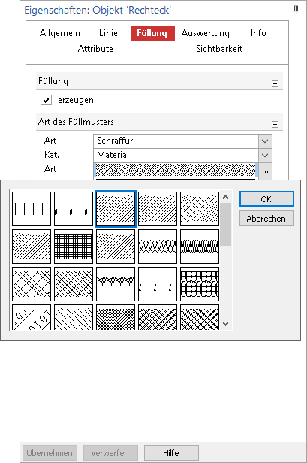Select the dense grid hatch pattern

coord(74,247)
